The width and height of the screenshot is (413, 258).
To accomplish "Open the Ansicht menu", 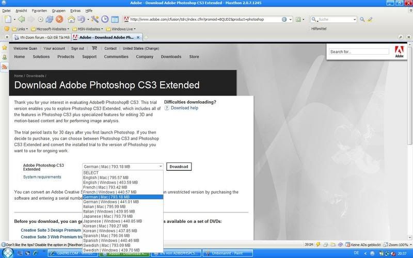I will pyautogui.click(x=21, y=11).
